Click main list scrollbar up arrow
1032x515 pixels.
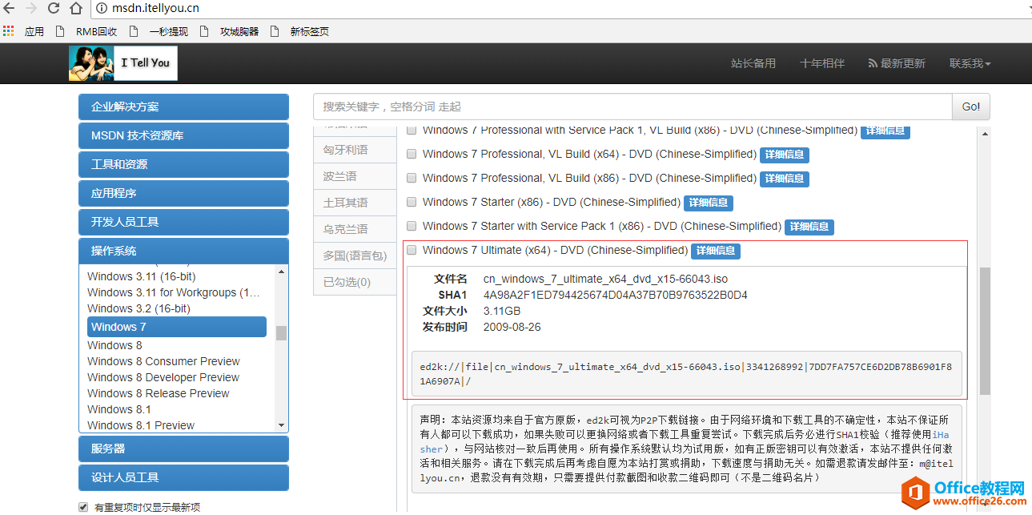coord(986,135)
